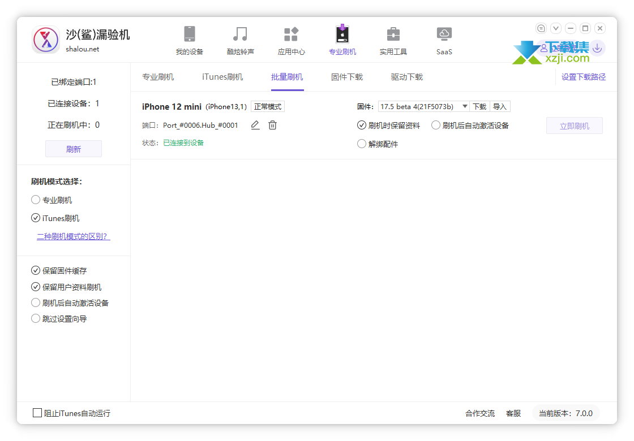
Task: Open the 固件下载 tab
Action: (x=347, y=77)
